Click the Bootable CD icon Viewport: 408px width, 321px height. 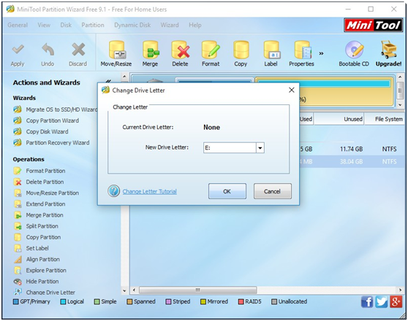point(354,50)
